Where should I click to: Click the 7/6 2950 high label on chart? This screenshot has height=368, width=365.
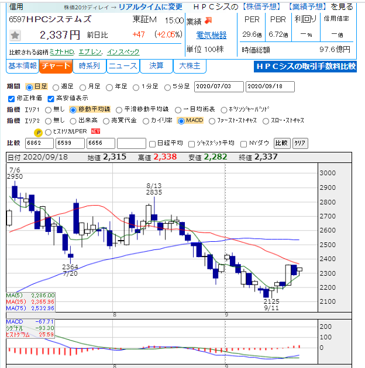(x=15, y=173)
